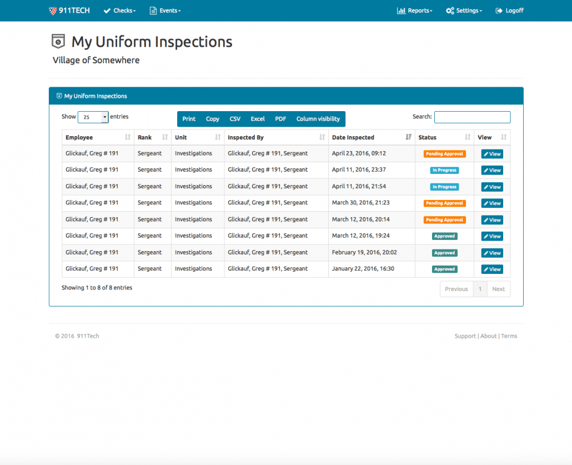The width and height of the screenshot is (572, 465).
Task: Click inside the Search field
Action: tap(472, 117)
